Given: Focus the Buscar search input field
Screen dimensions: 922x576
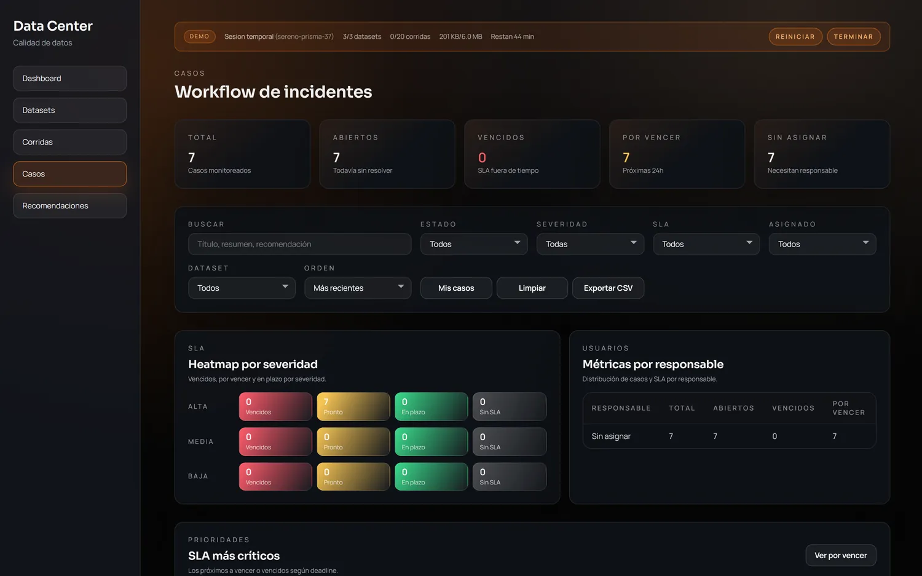Looking at the screenshot, I should point(299,244).
